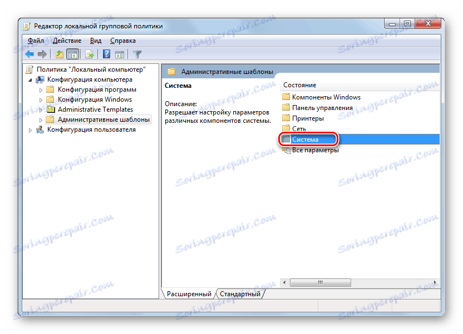This screenshot has width=463, height=334.
Task: Select Политика "Локальный компьютер" root node
Action: pos(91,69)
